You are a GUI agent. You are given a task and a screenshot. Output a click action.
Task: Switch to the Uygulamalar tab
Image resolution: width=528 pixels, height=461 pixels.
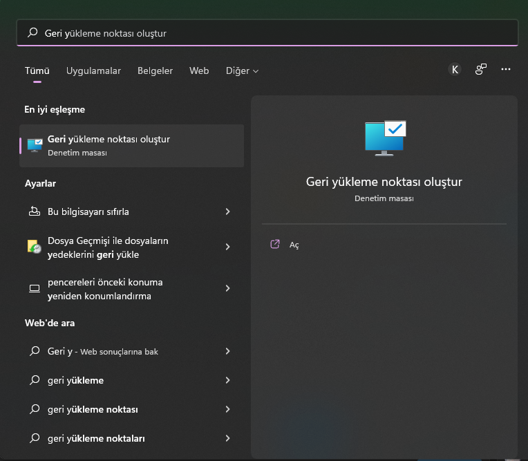[x=93, y=70]
